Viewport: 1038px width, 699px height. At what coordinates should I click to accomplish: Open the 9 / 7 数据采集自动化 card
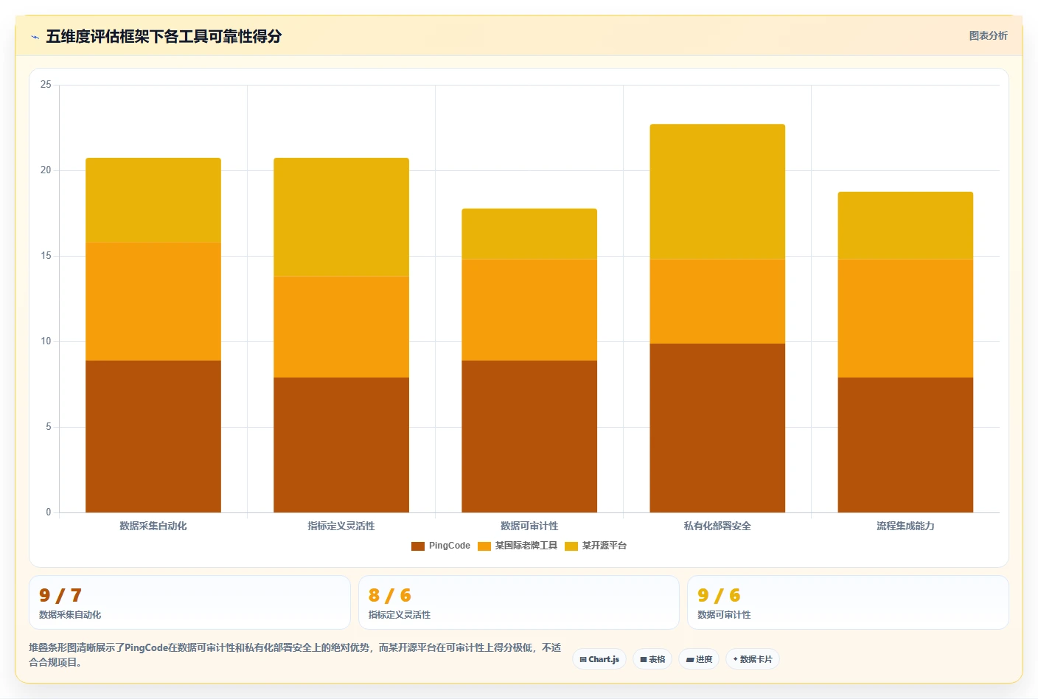tap(189, 602)
